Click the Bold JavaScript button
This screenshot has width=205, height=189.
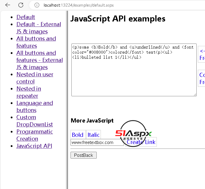(x=78, y=134)
